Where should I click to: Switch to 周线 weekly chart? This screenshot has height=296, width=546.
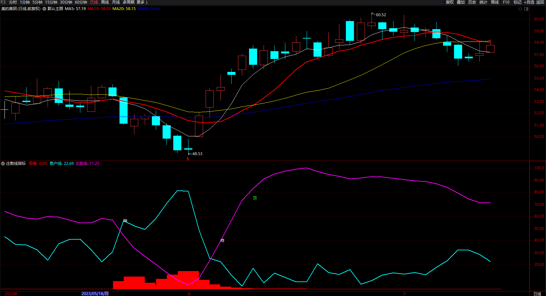[105, 2]
